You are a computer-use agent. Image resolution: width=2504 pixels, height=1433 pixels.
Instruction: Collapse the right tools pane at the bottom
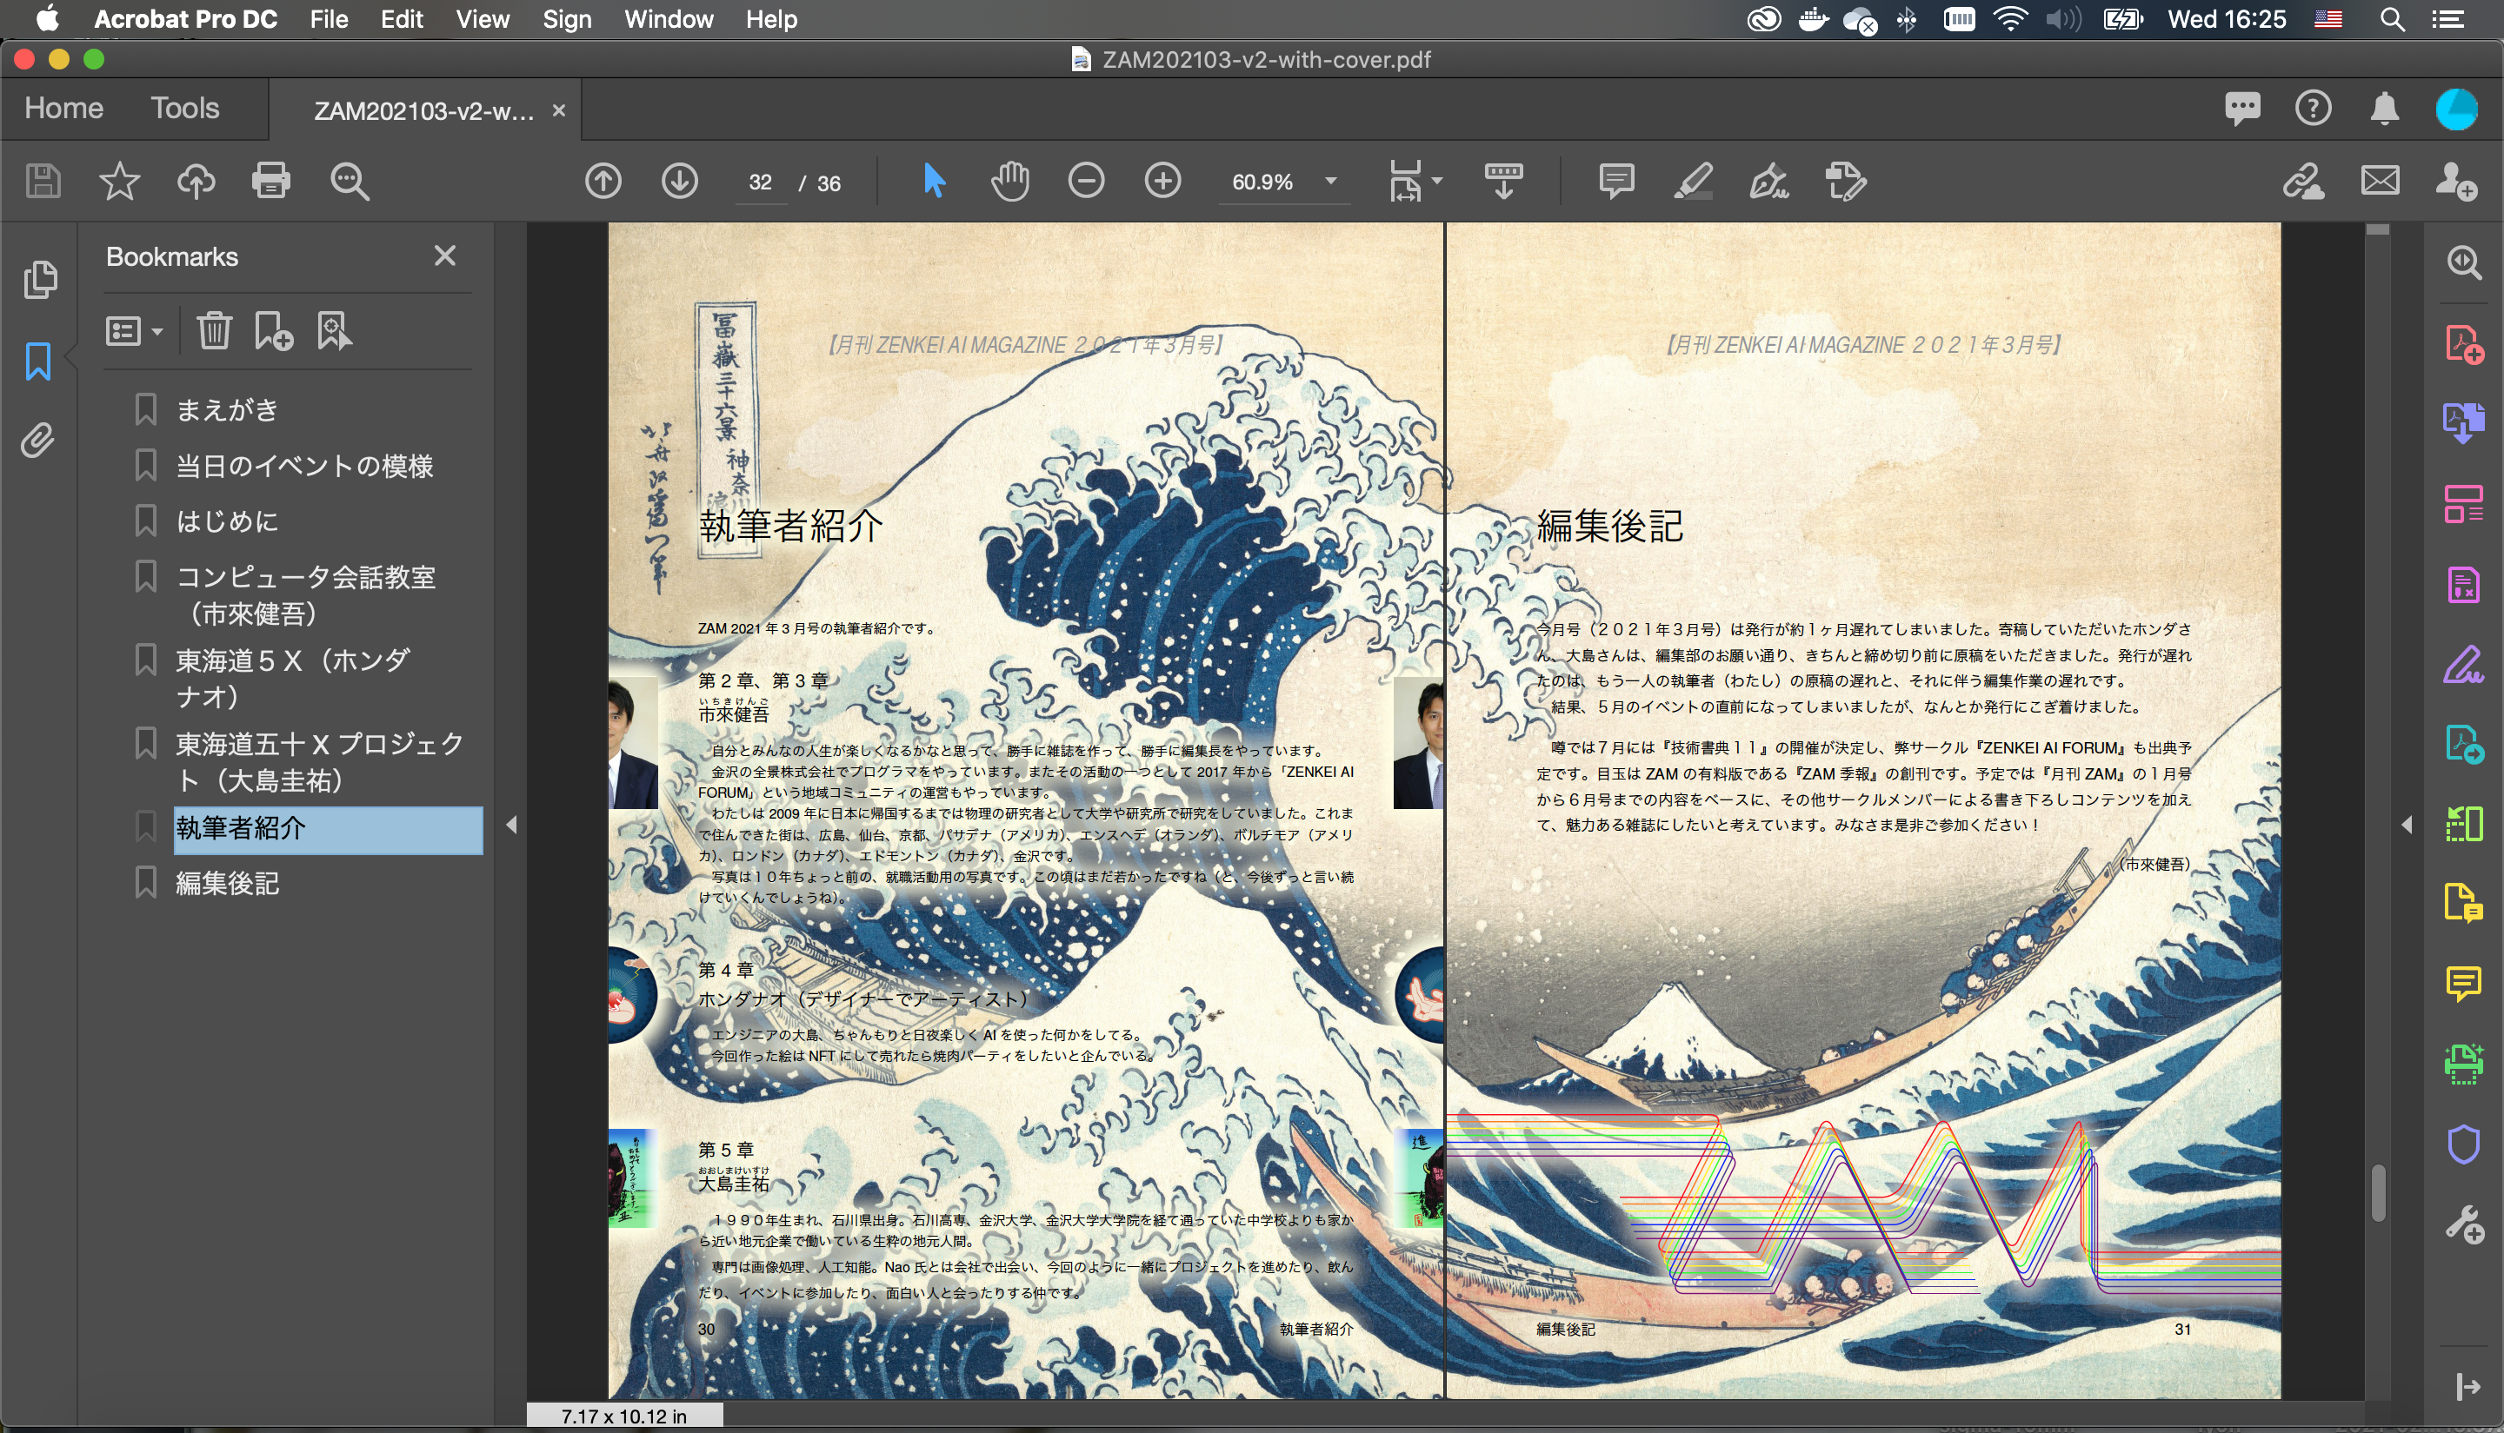[2467, 1387]
